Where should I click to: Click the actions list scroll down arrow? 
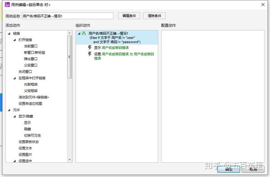click(x=70, y=160)
